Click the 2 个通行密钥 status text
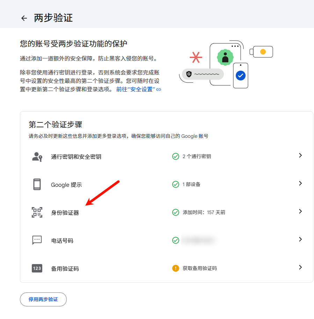Screen dimensions: 314x319 click(197, 156)
